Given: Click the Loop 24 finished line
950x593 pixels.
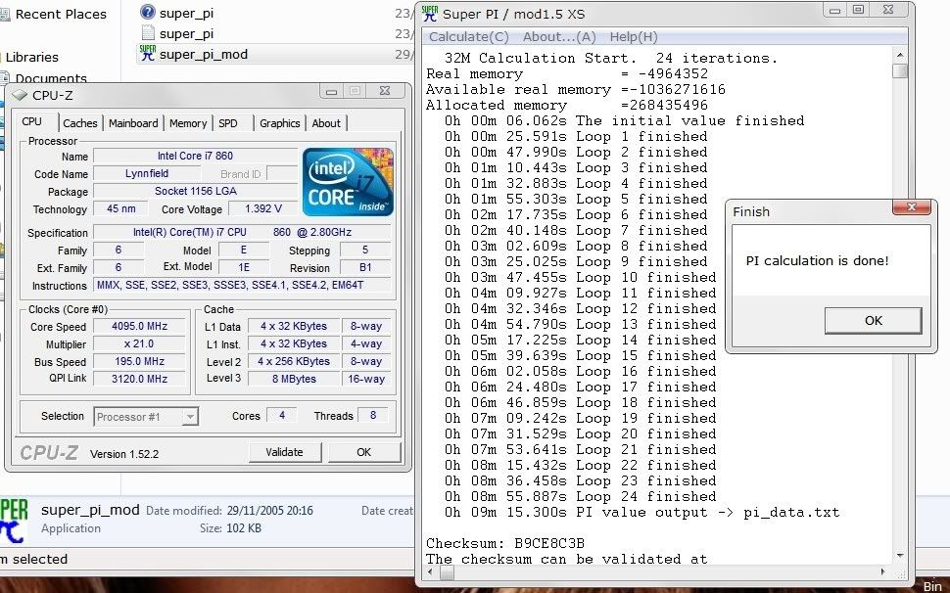Looking at the screenshot, I should tap(581, 497).
